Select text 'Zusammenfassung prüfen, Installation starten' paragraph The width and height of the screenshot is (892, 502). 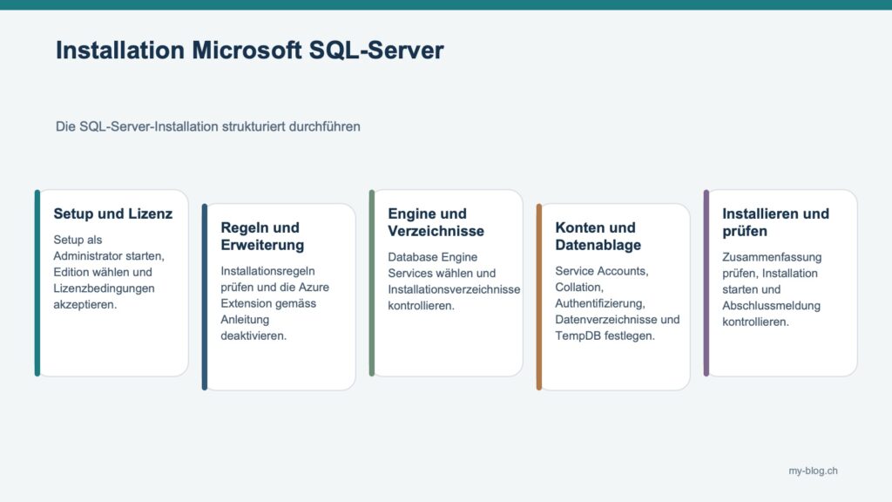point(772,289)
